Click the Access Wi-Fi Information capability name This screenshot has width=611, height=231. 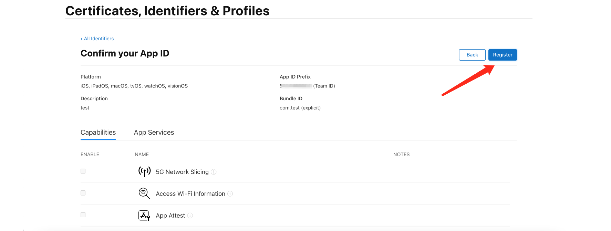(190, 194)
